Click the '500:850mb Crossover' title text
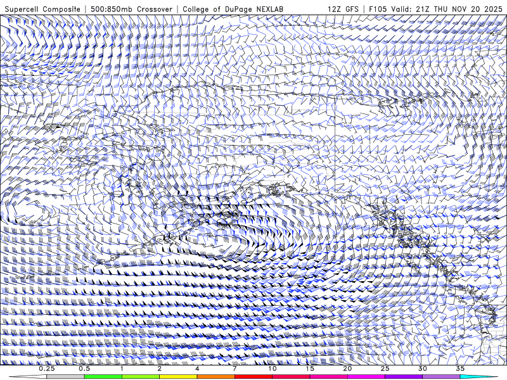This screenshot has width=507, height=380. point(131,9)
